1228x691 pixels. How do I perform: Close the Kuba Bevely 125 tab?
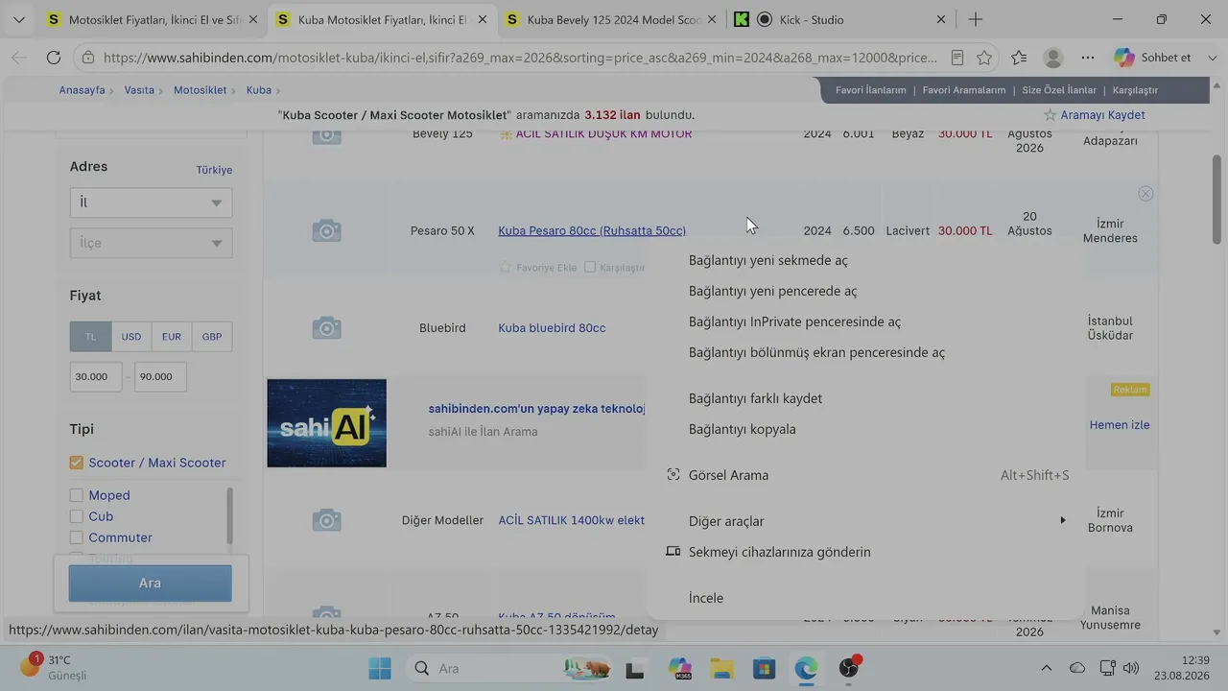coord(713,19)
